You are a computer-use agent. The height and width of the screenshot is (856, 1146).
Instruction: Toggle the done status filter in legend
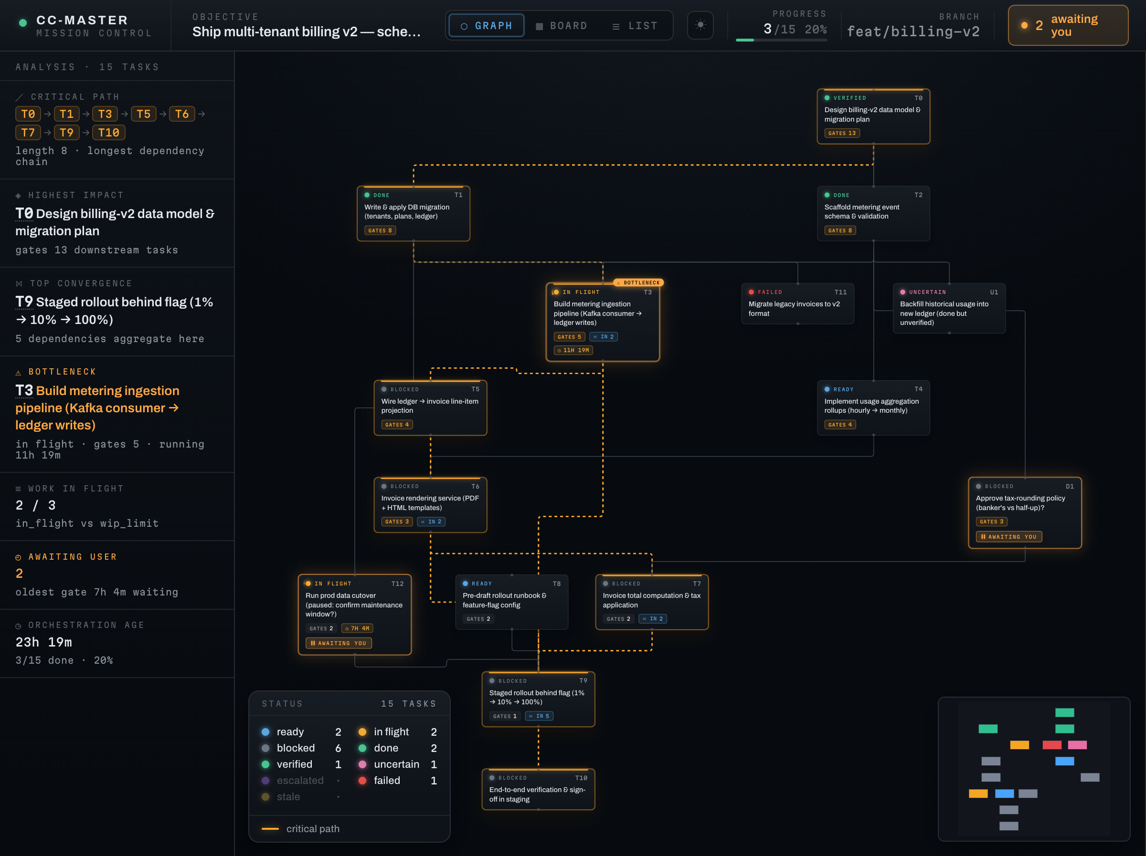[x=398, y=748]
